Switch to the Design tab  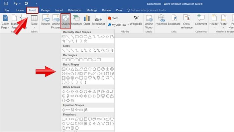[45, 10]
